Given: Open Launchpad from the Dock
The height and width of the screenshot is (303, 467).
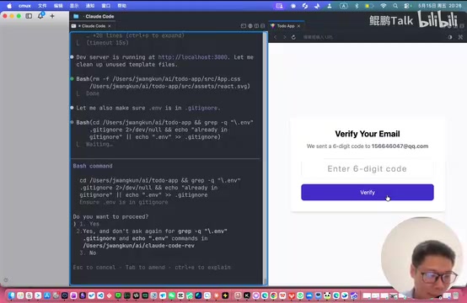Looking at the screenshot, I should 20,295.
